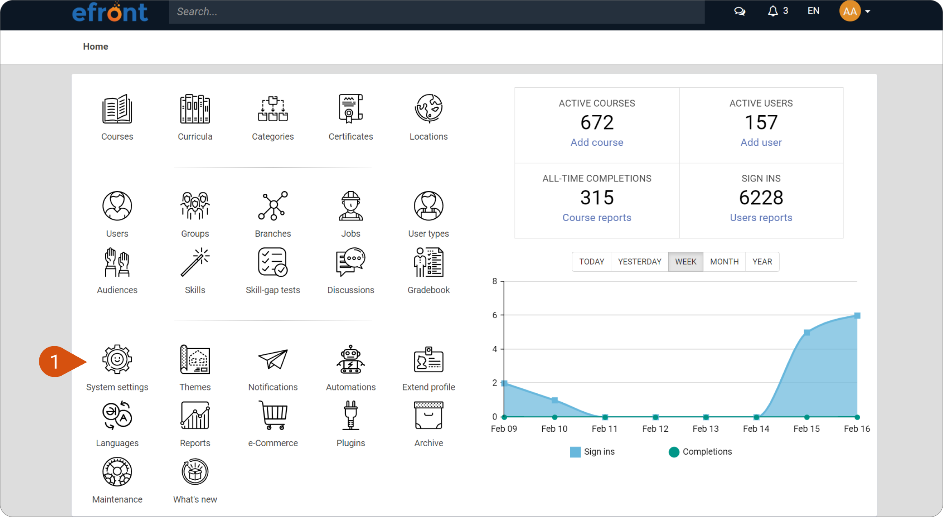Open the Gradebook icon
This screenshot has width=943, height=517.
point(428,262)
